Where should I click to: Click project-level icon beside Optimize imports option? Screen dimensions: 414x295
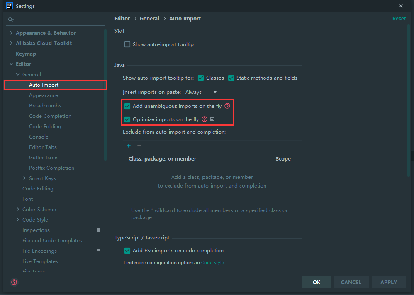(x=212, y=119)
